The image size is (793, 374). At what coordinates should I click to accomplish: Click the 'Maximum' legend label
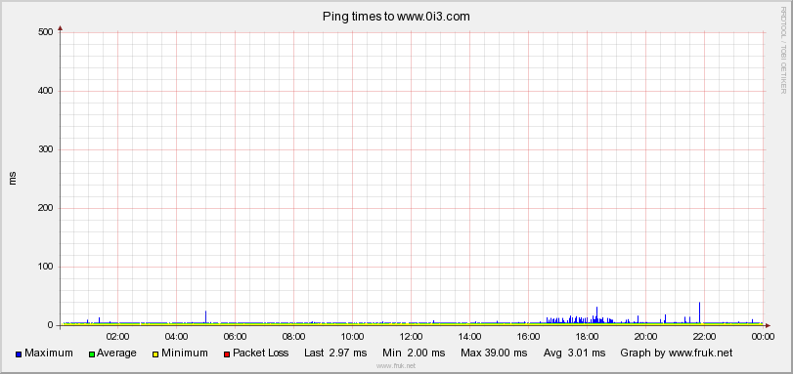pyautogui.click(x=49, y=353)
